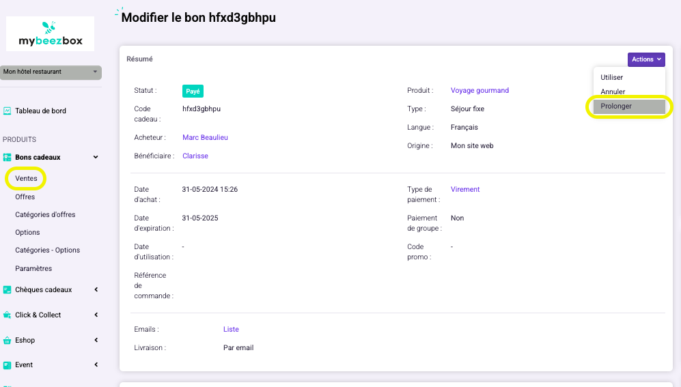
Task: Collapse the Bons cadeaux menu chevron
Action: pyautogui.click(x=96, y=157)
